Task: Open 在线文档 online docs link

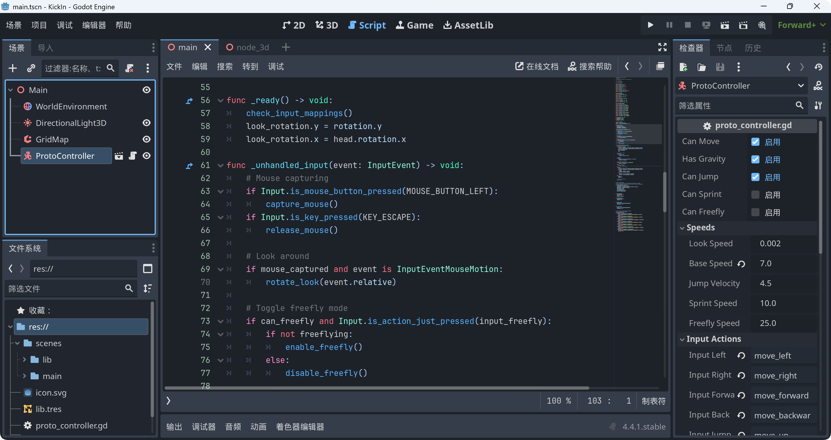Action: [536, 66]
